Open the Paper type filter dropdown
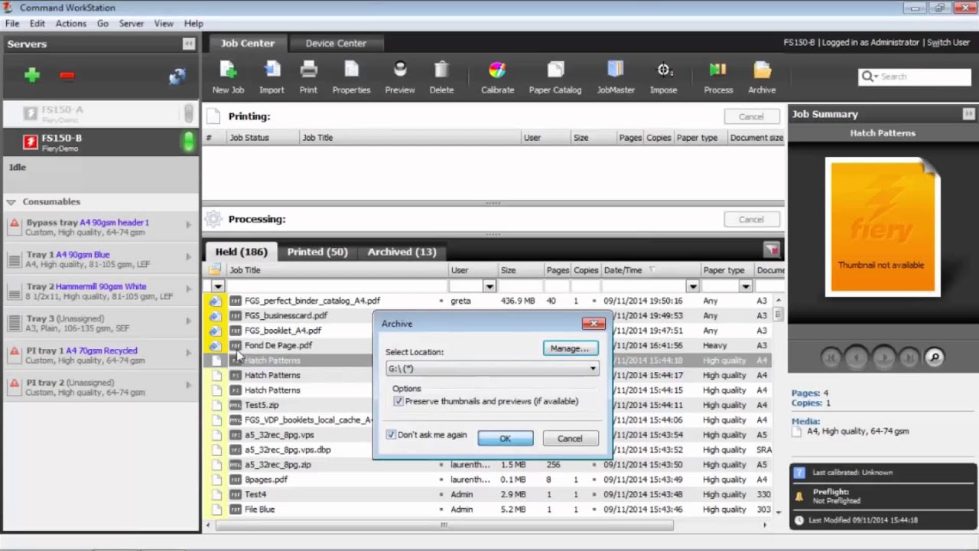The height and width of the screenshot is (551, 979). (x=745, y=286)
